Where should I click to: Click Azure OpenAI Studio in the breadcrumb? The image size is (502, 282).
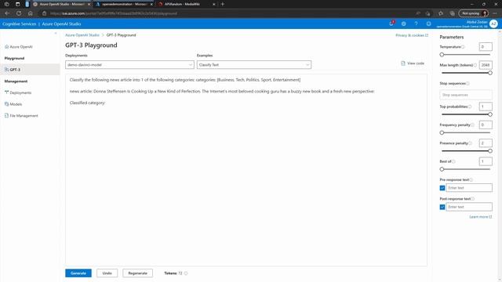point(82,35)
